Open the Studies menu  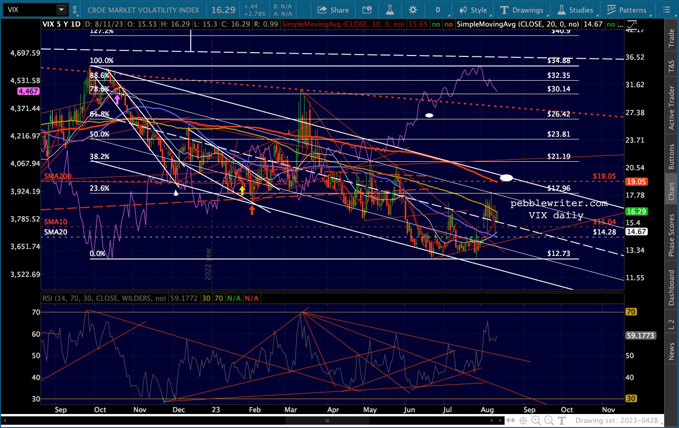[575, 10]
